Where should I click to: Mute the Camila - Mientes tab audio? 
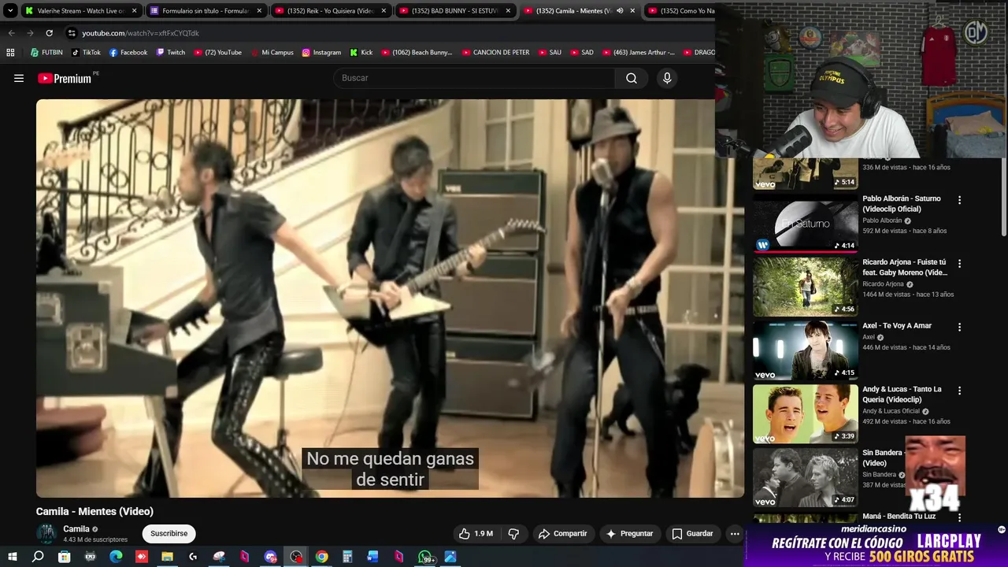coord(620,11)
